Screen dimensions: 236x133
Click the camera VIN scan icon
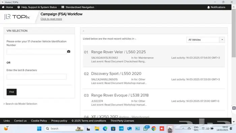(69, 52)
